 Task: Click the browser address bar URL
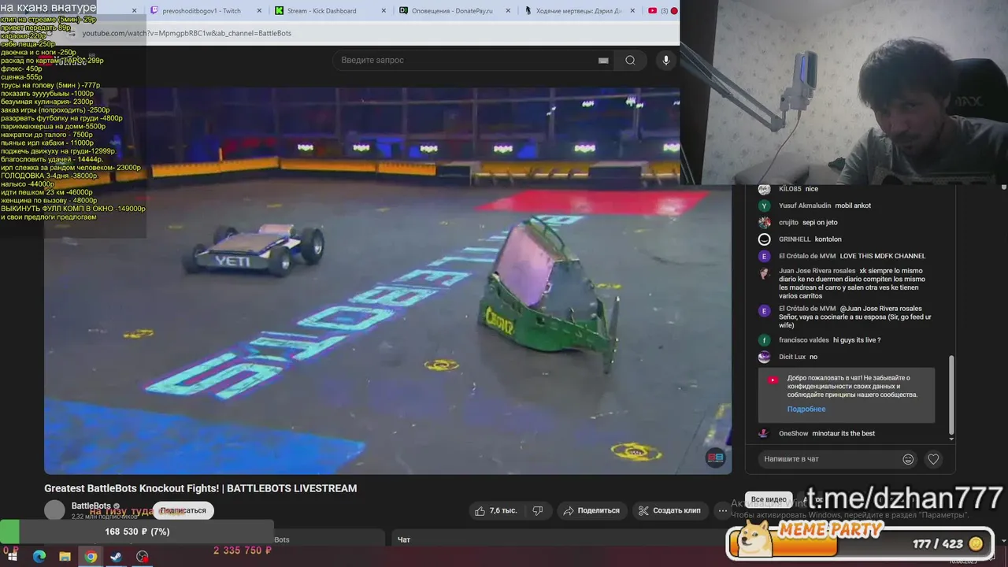click(x=187, y=33)
